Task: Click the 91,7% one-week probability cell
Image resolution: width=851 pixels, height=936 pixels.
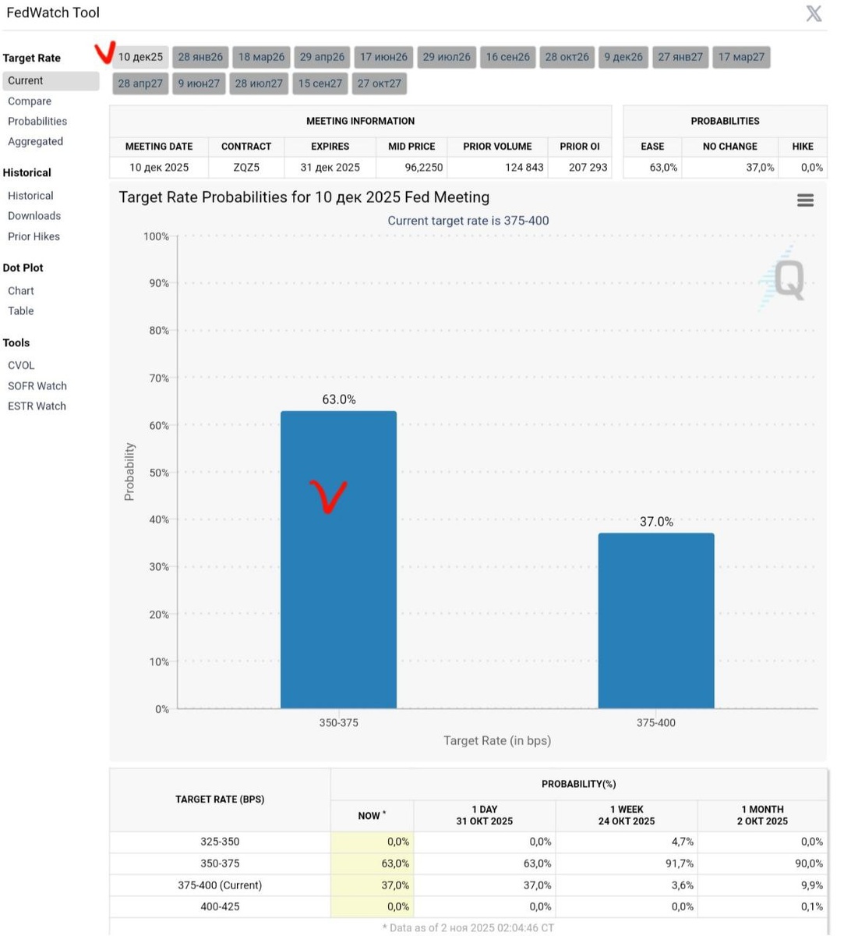Action: 627,863
